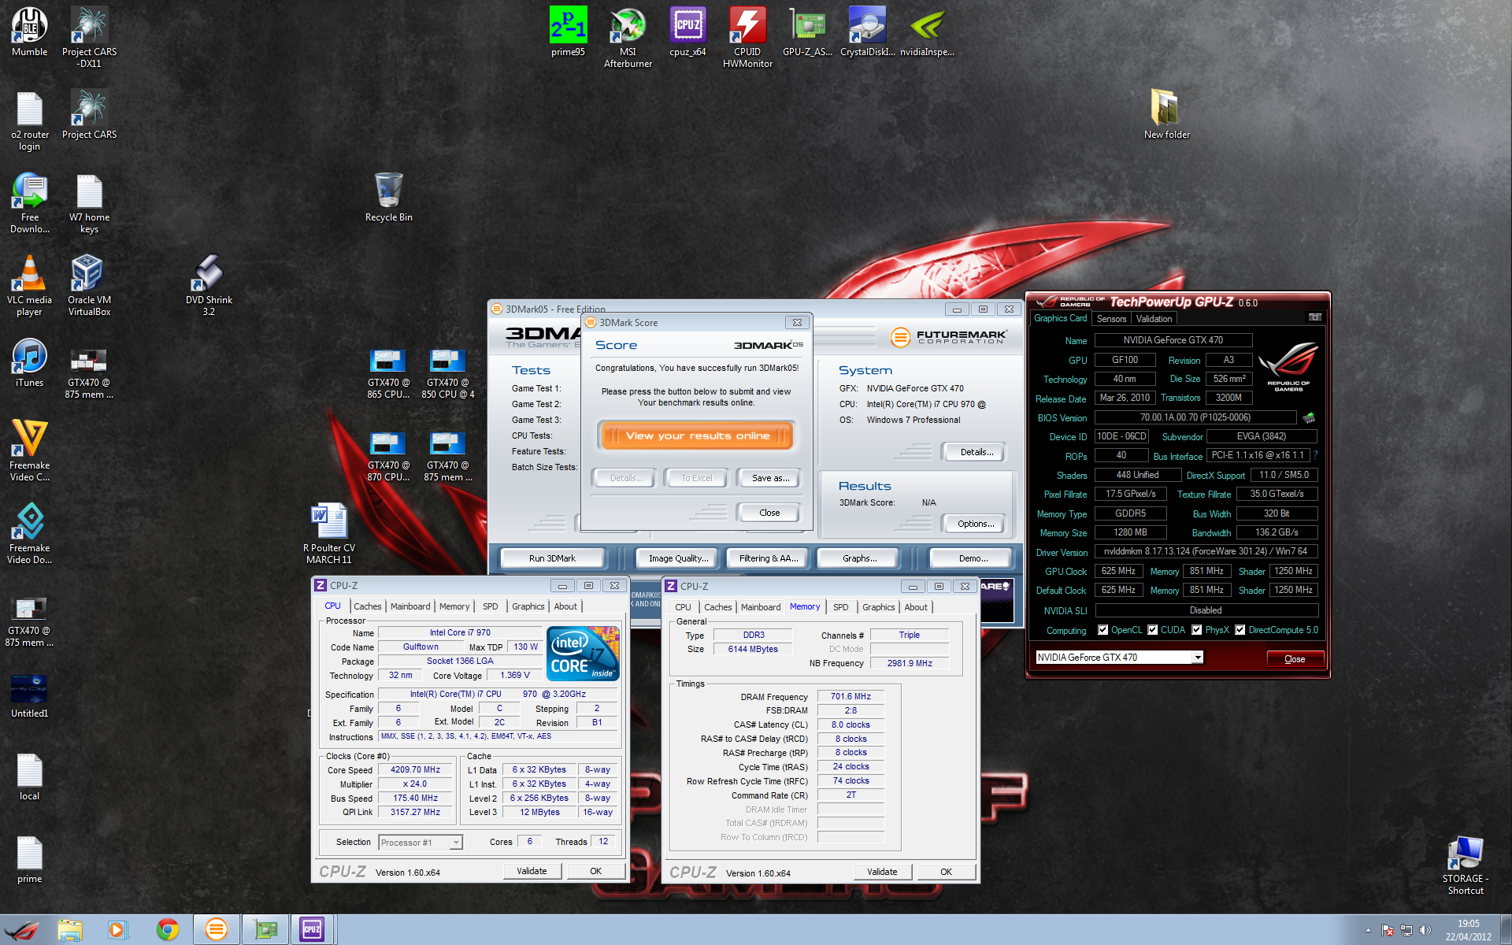Open the New folder icon on the desktop
The width and height of the screenshot is (1512, 945).
pyautogui.click(x=1166, y=114)
